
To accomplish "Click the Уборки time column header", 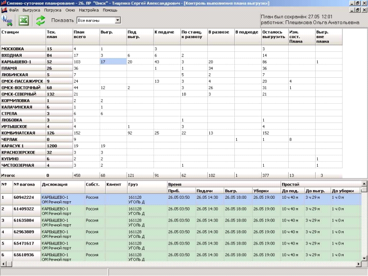I will pyautogui.click(x=266, y=191).
